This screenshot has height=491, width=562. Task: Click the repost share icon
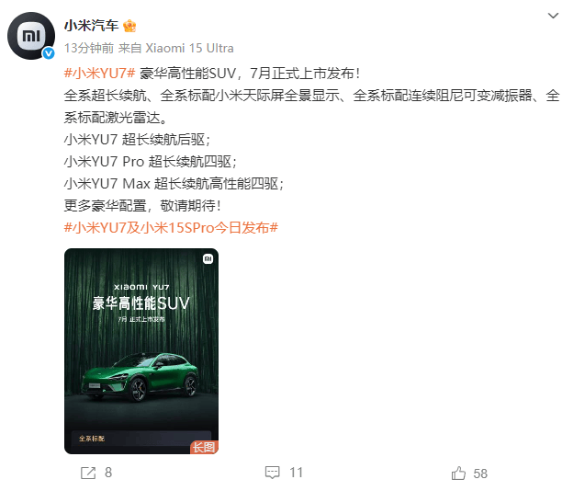[x=88, y=473]
